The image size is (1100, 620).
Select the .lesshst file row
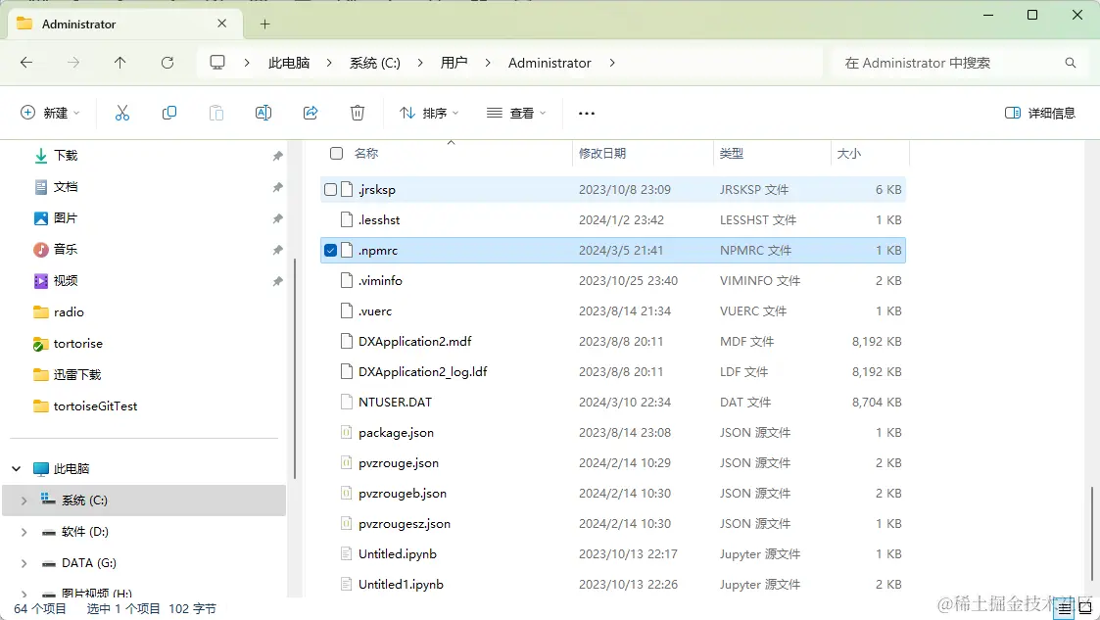coord(613,220)
